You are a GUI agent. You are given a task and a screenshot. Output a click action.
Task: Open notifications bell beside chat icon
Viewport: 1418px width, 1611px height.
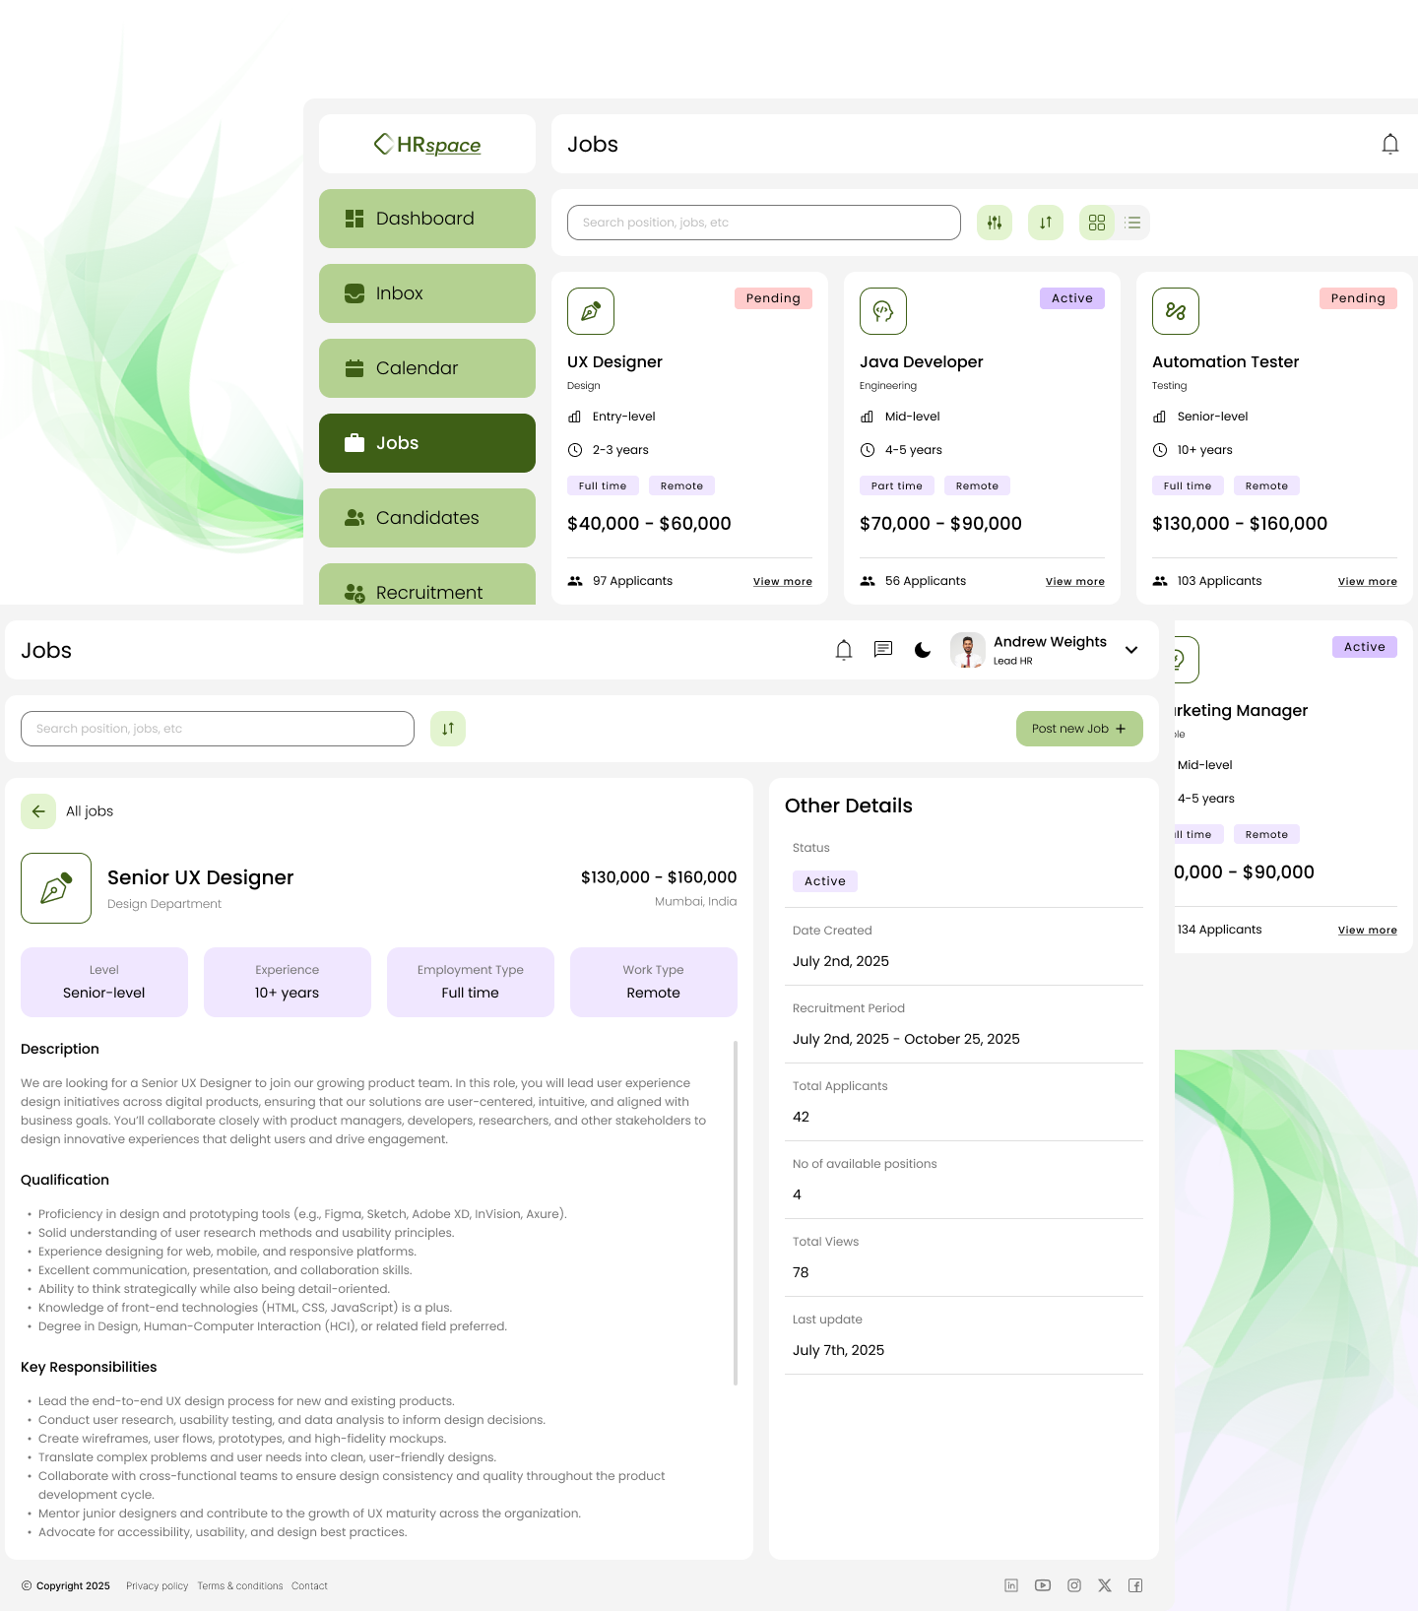844,650
